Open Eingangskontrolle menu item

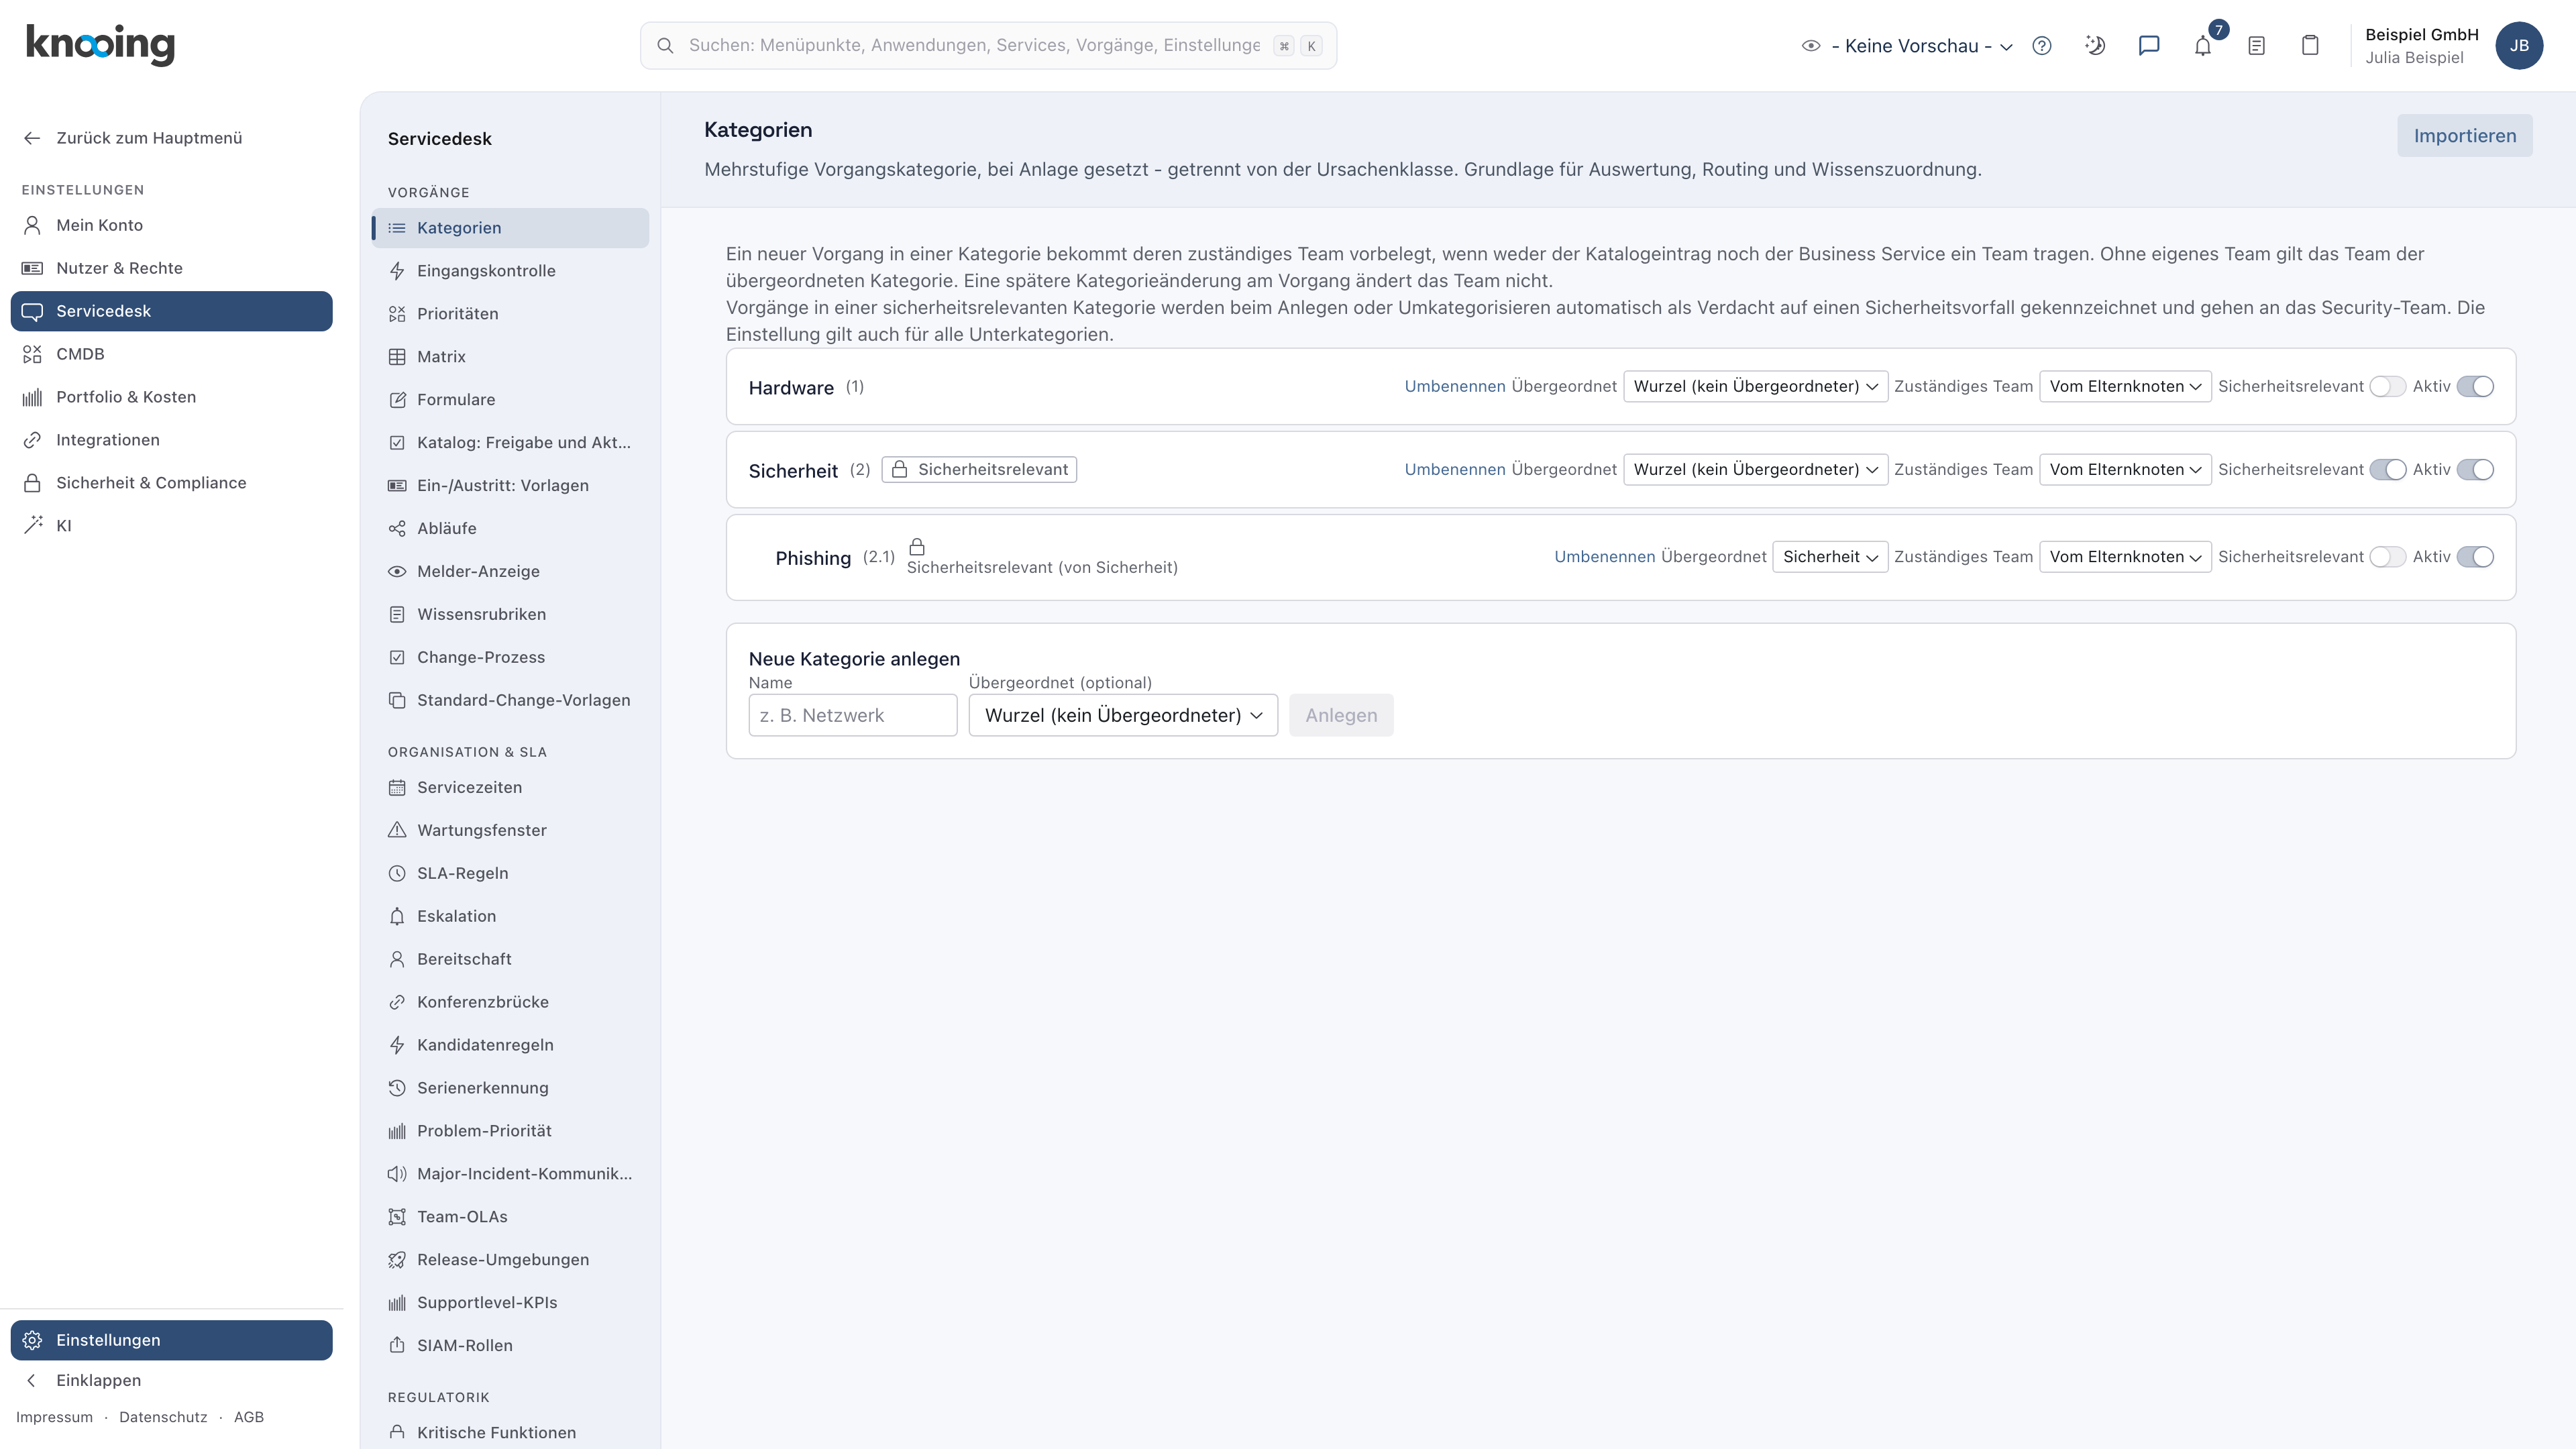pos(510,271)
